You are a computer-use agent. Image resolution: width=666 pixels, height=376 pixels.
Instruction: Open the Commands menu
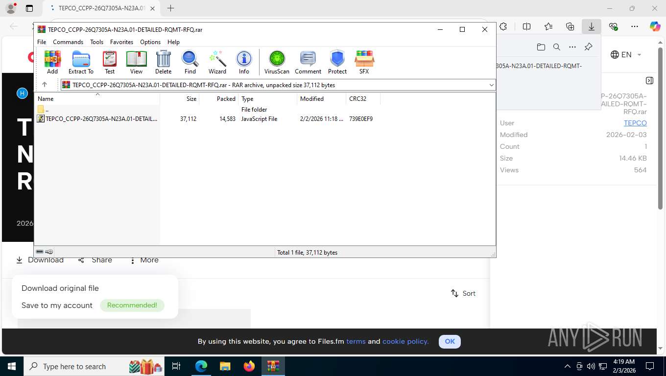click(68, 42)
